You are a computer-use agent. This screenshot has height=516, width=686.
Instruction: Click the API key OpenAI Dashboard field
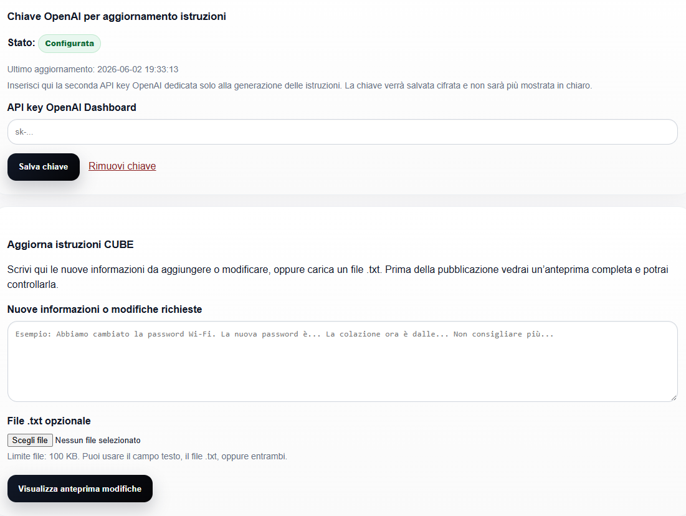pos(343,131)
